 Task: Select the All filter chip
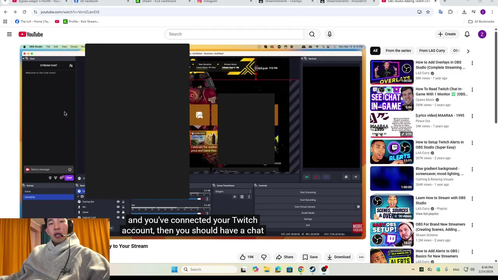click(x=375, y=51)
